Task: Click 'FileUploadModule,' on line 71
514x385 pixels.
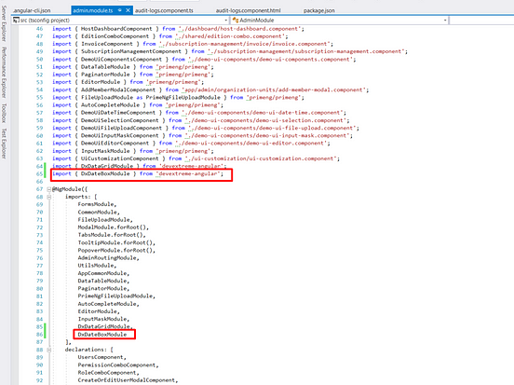Action: [x=105, y=220]
